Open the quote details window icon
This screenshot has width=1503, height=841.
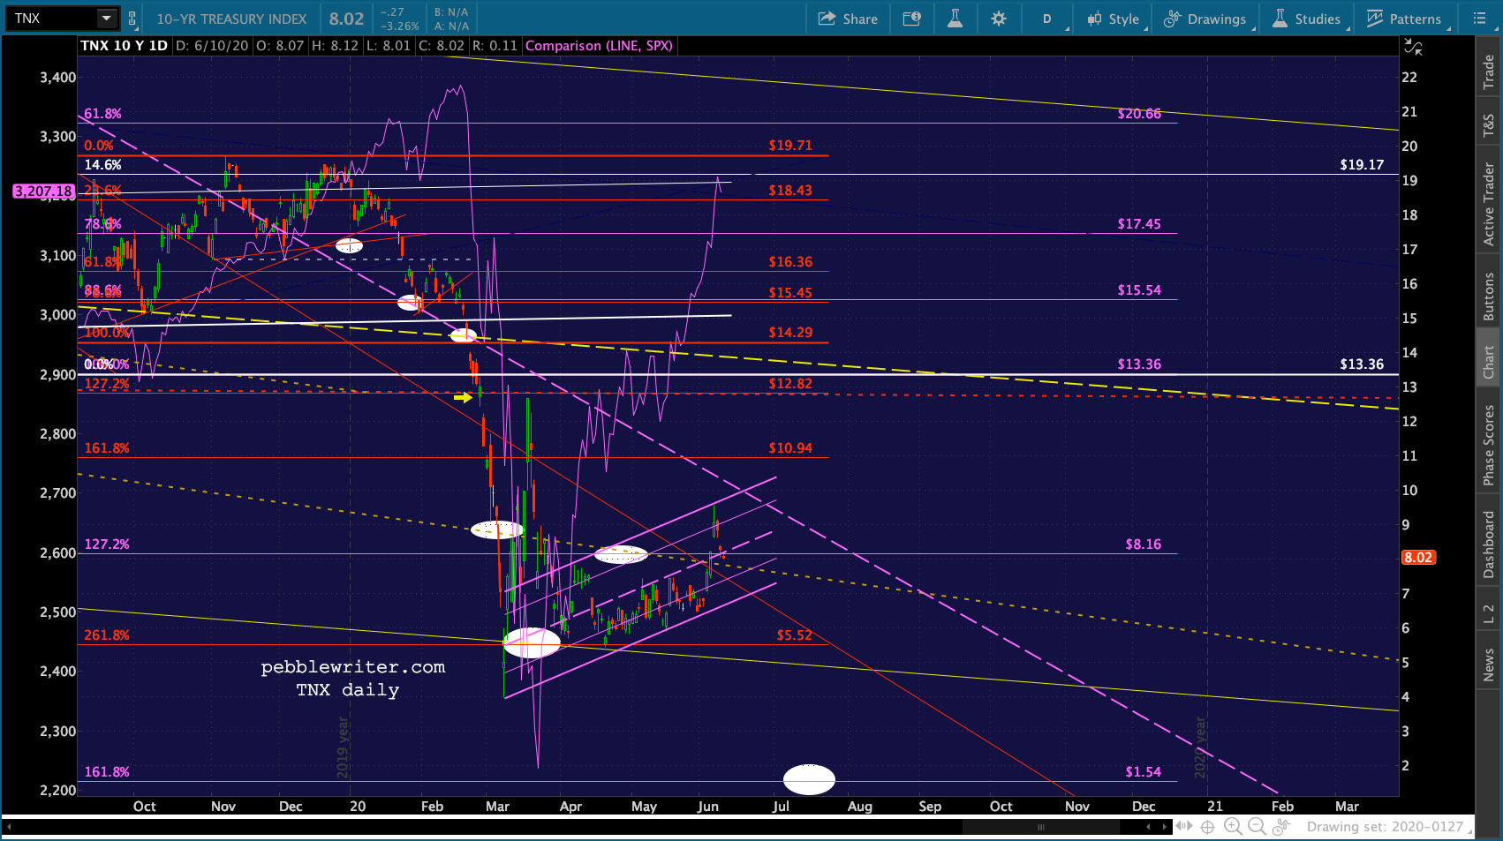[x=912, y=19]
